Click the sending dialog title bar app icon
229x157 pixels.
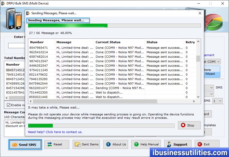pyautogui.click(x=28, y=13)
